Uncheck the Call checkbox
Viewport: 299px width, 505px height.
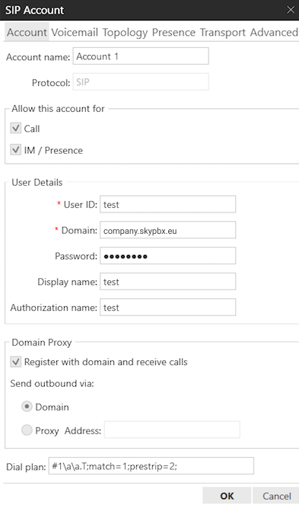(16, 128)
